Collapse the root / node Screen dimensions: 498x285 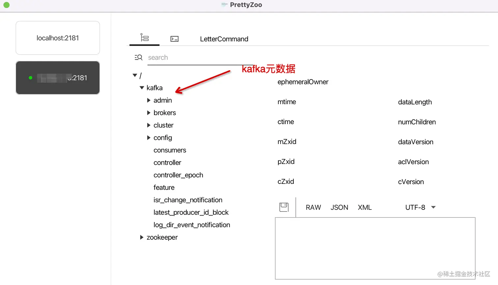(135, 75)
